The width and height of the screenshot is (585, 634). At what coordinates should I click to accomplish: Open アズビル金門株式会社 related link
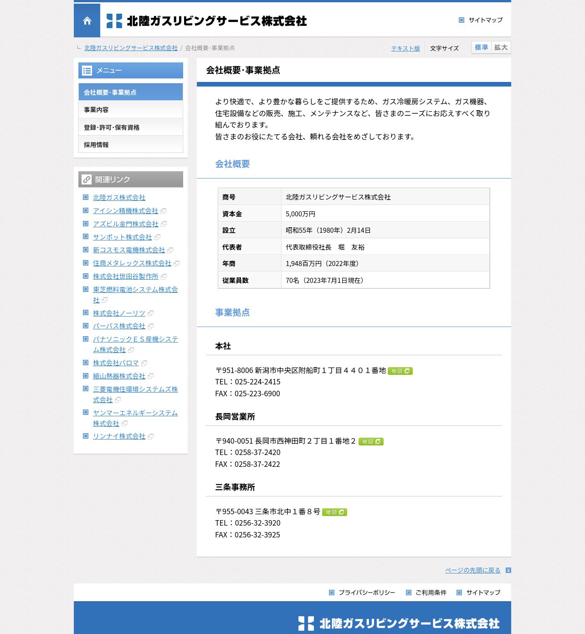pyautogui.click(x=126, y=224)
